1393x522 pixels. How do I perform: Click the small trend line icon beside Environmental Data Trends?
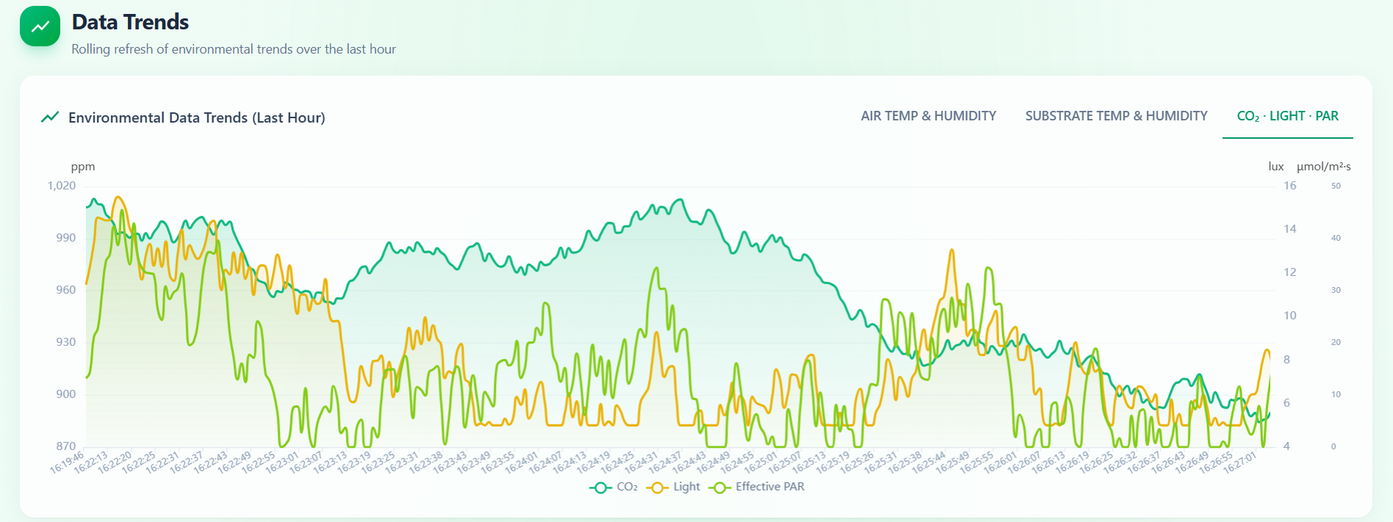click(50, 117)
